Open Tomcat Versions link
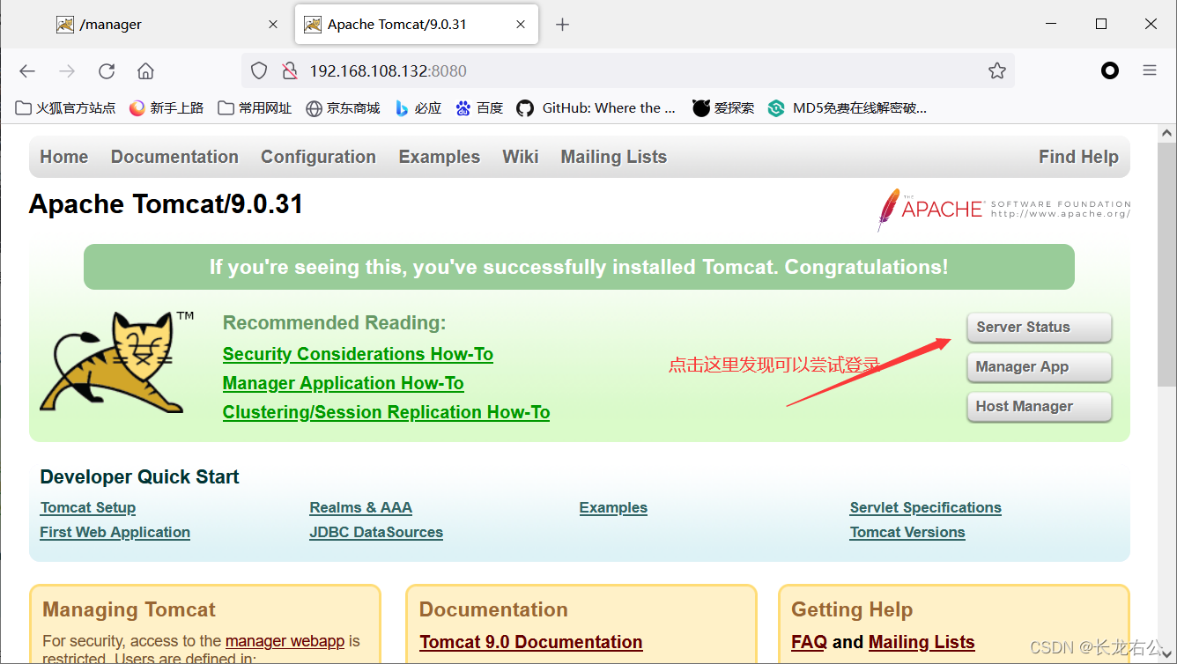The width and height of the screenshot is (1177, 664). click(907, 532)
